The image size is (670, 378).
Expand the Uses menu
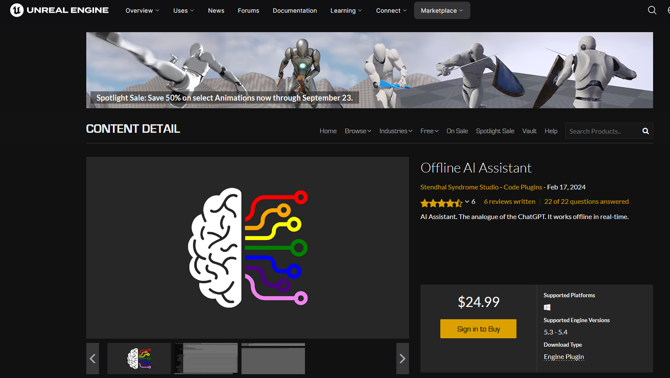click(x=184, y=11)
